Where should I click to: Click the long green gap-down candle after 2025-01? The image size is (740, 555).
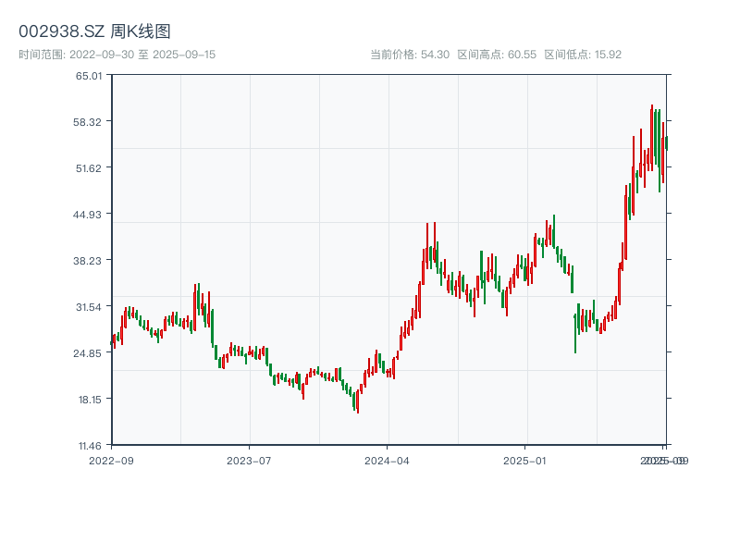tap(575, 333)
